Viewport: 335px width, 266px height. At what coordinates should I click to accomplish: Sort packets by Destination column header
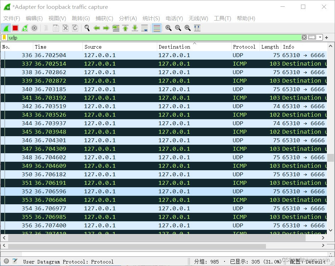pos(174,47)
